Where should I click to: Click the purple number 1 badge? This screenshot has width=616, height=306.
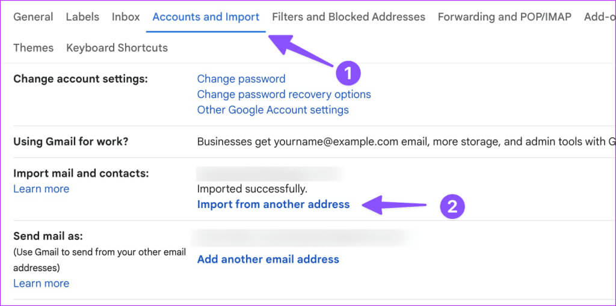pos(347,74)
